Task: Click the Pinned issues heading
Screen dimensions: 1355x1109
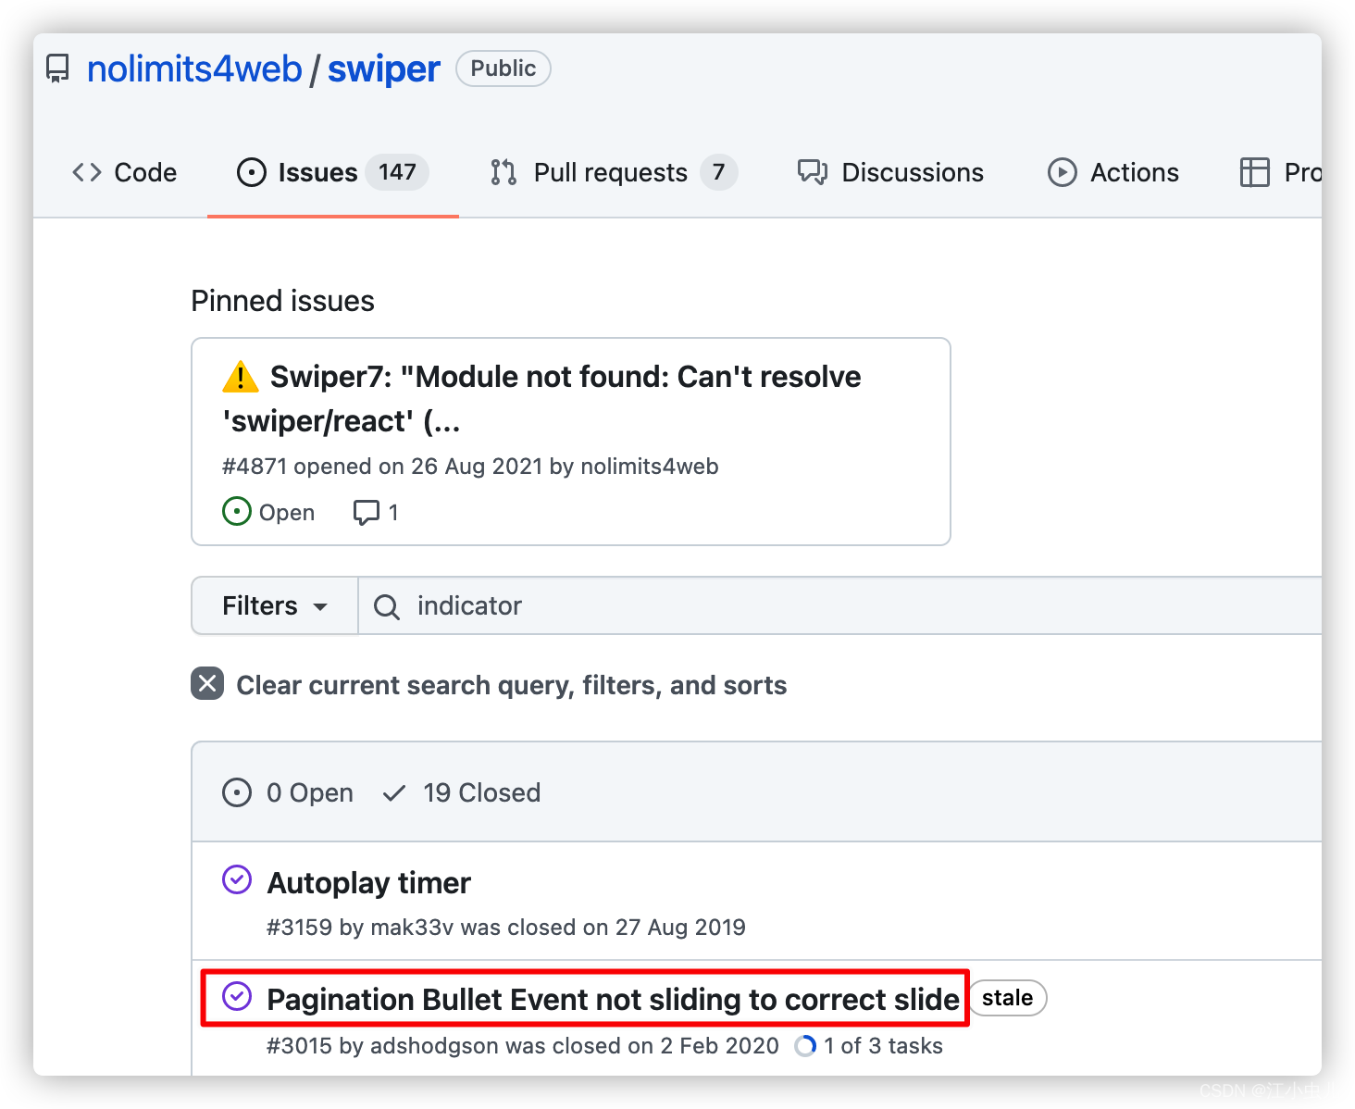Action: coord(282,301)
